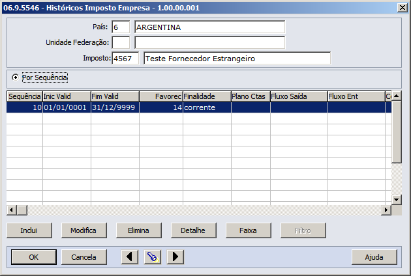The width and height of the screenshot is (411, 276).
Task: Click the vertical scrollbar thumb
Action: coord(397,132)
